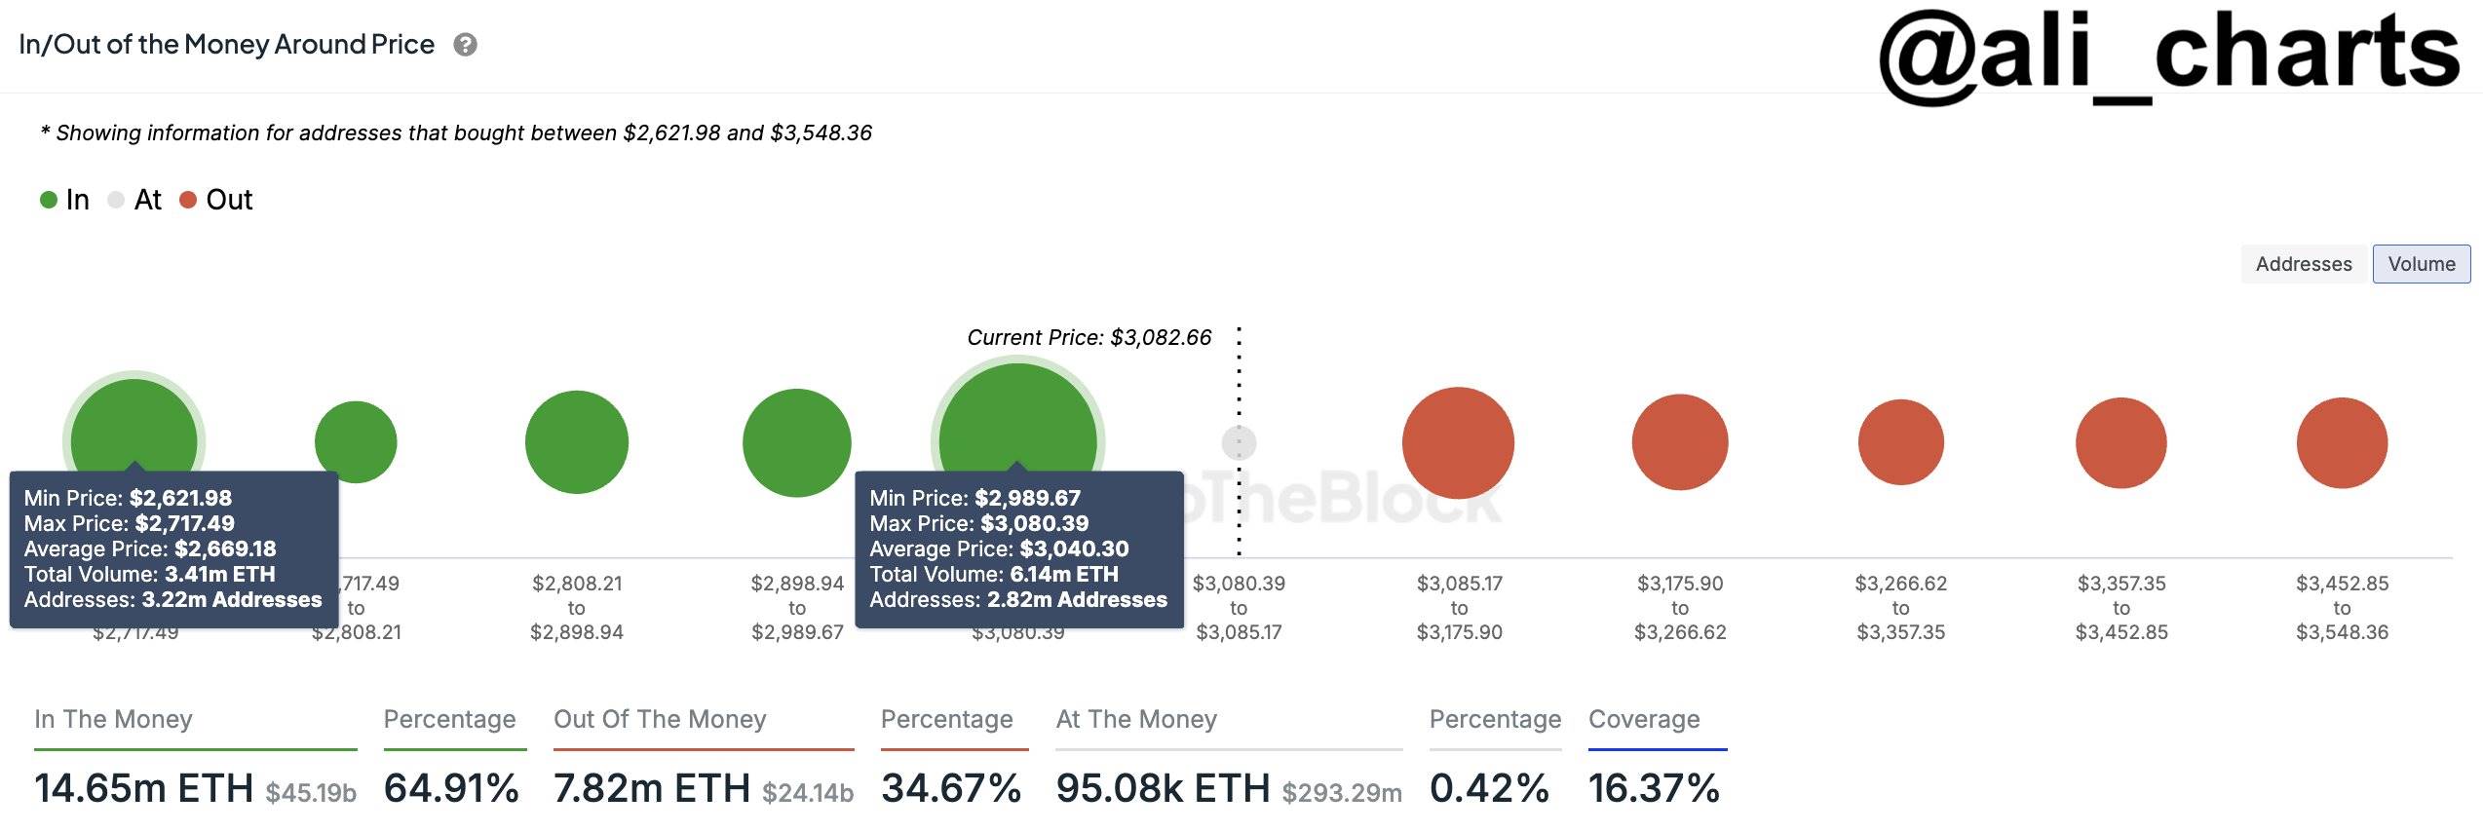2483x832 pixels.
Task: Select the Volume view tab
Action: pyautogui.click(x=2424, y=263)
